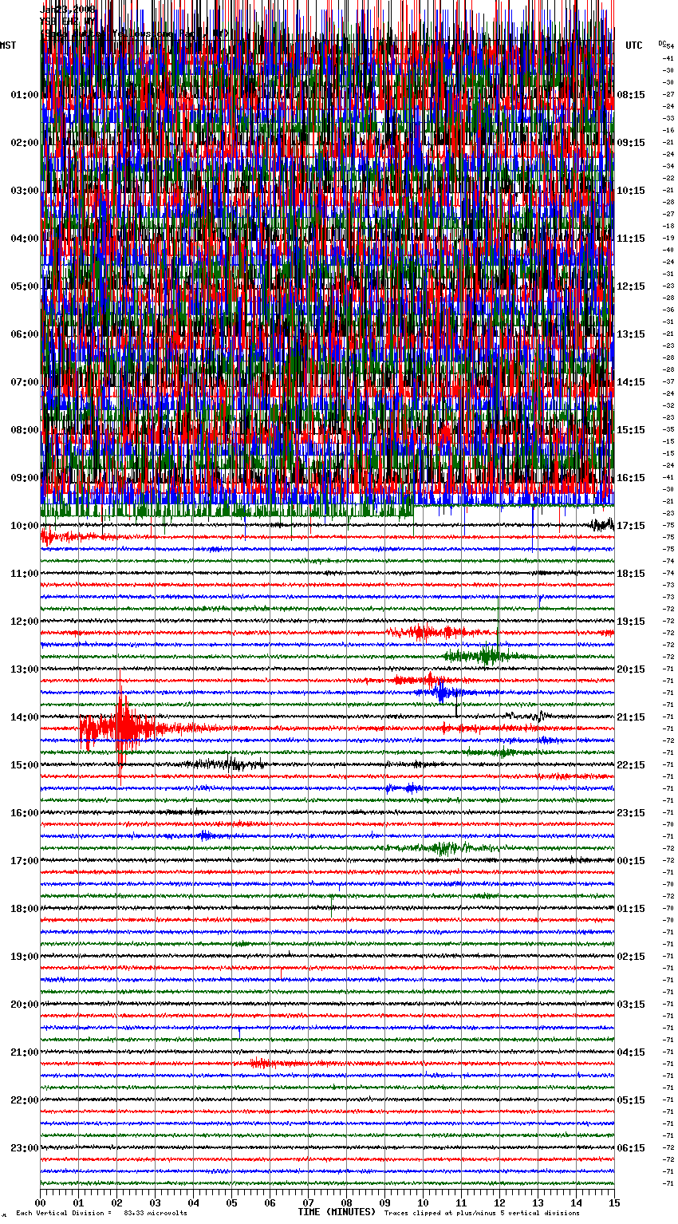Click minute 08 on the bottom axis
Screen dimensions: 678x1224
pyautogui.click(x=347, y=1202)
